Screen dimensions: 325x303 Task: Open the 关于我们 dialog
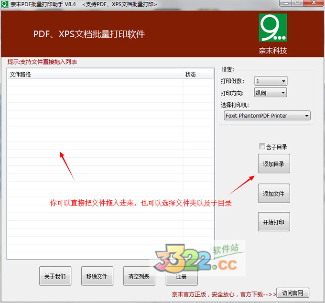coord(55,276)
